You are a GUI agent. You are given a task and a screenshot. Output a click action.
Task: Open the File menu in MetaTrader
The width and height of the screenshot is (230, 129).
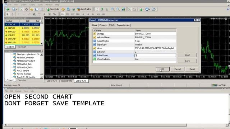(x=10, y=5)
